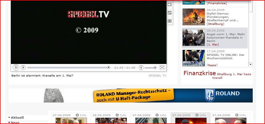Click Info icon on the grey highlighted card
Viewport: 265px width, 124px height.
coord(197,115)
